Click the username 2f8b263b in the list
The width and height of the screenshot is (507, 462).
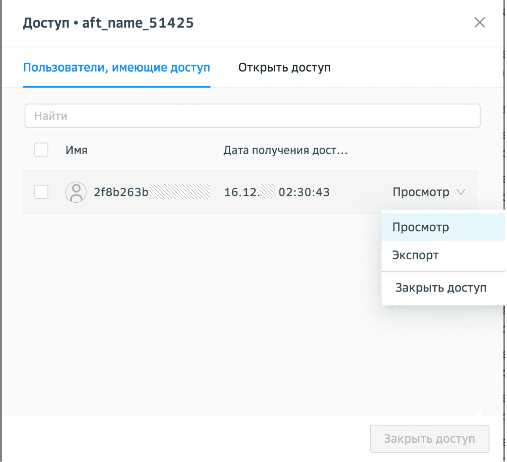(121, 192)
